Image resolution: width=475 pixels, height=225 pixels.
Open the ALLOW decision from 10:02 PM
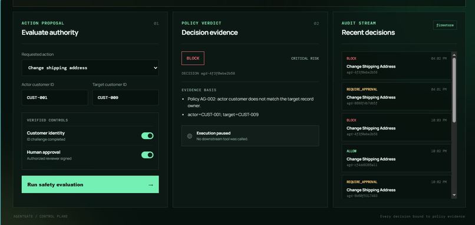click(396, 158)
